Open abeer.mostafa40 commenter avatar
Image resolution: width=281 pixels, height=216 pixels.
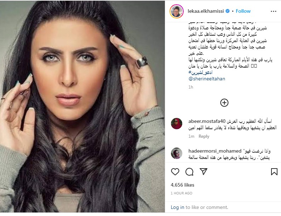(x=177, y=124)
